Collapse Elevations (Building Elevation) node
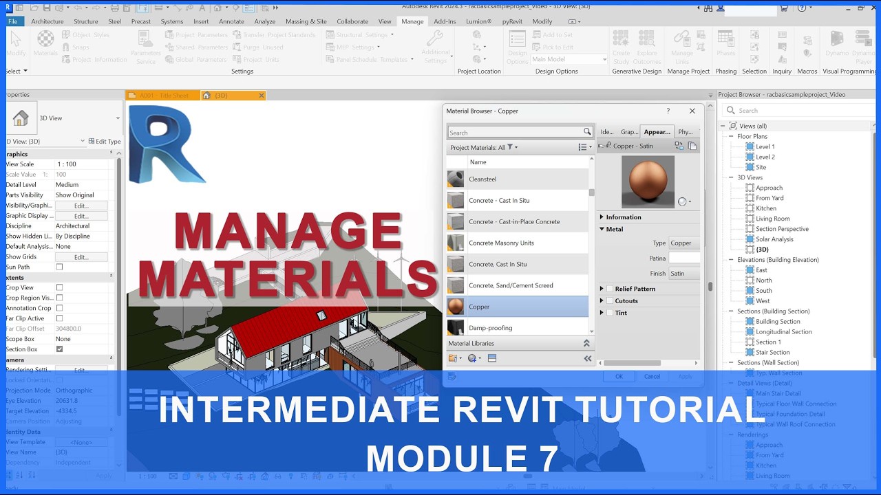Viewport: 881px width, 495px height. [732, 260]
